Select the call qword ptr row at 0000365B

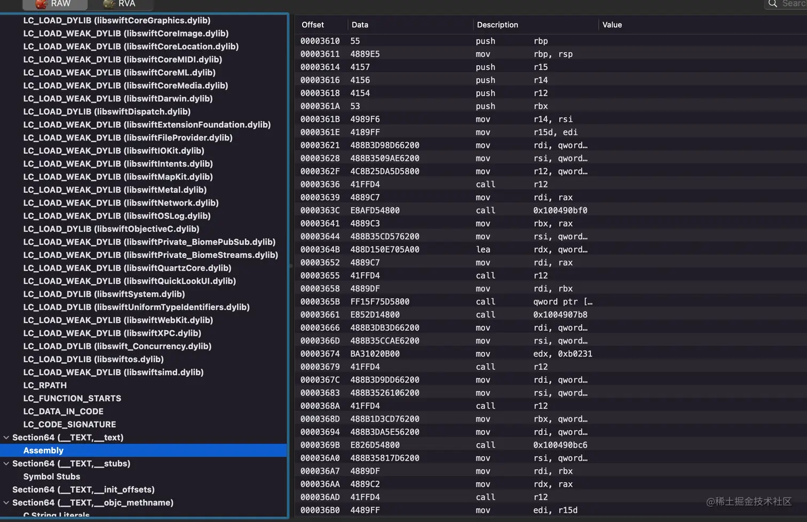click(550, 302)
